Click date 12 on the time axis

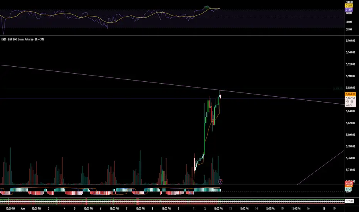pos(205,209)
